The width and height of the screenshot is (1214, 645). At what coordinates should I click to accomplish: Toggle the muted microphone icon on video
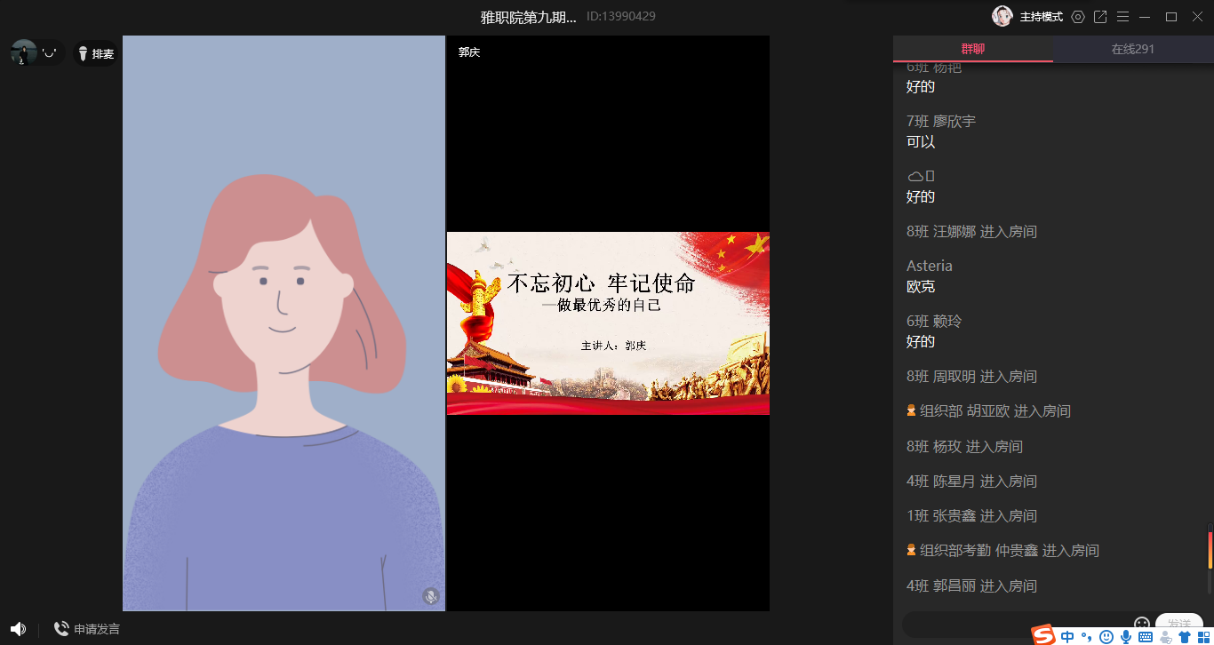[431, 596]
